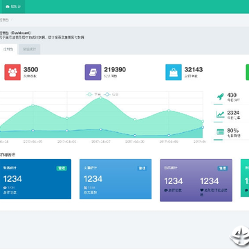Click the 3500 total count value

click(30, 69)
